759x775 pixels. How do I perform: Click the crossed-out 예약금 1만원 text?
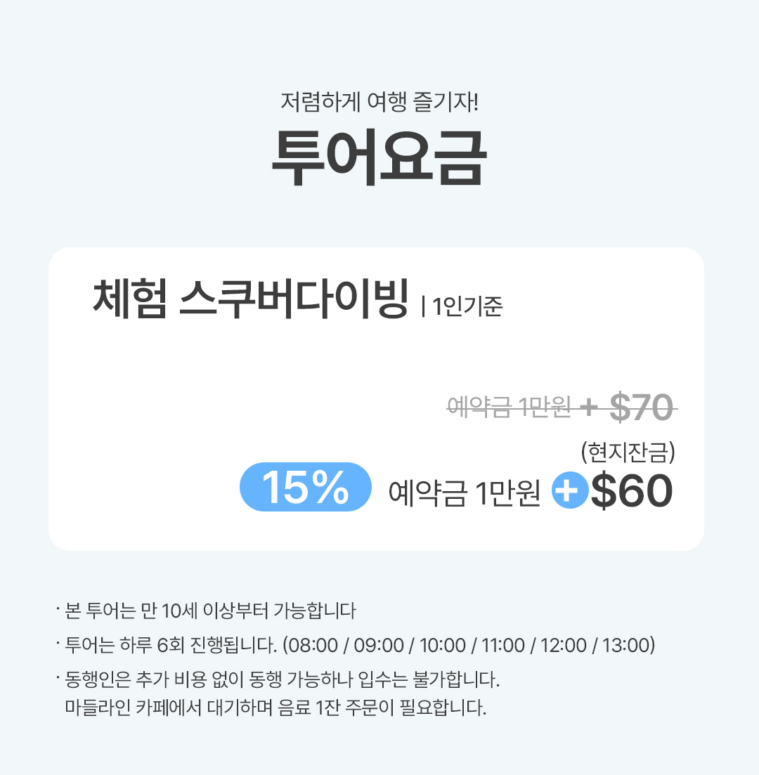[510, 407]
